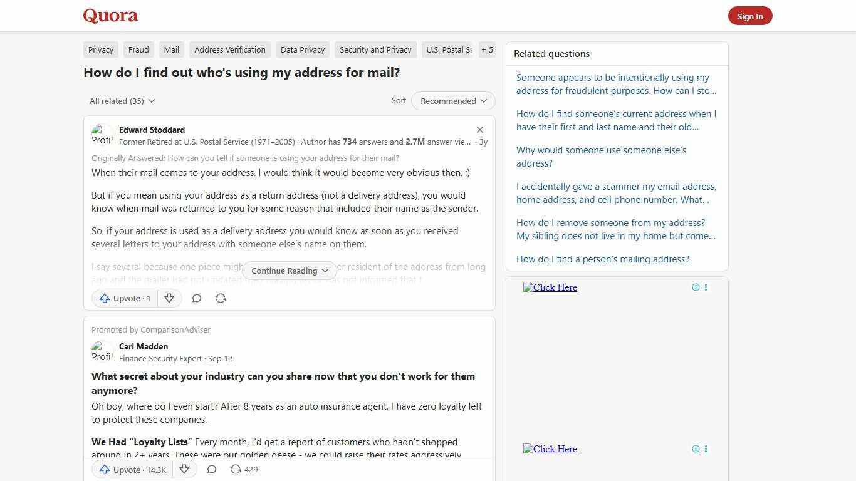Switch to the Fraud topic tab
This screenshot has width=856, height=481.
138,49
